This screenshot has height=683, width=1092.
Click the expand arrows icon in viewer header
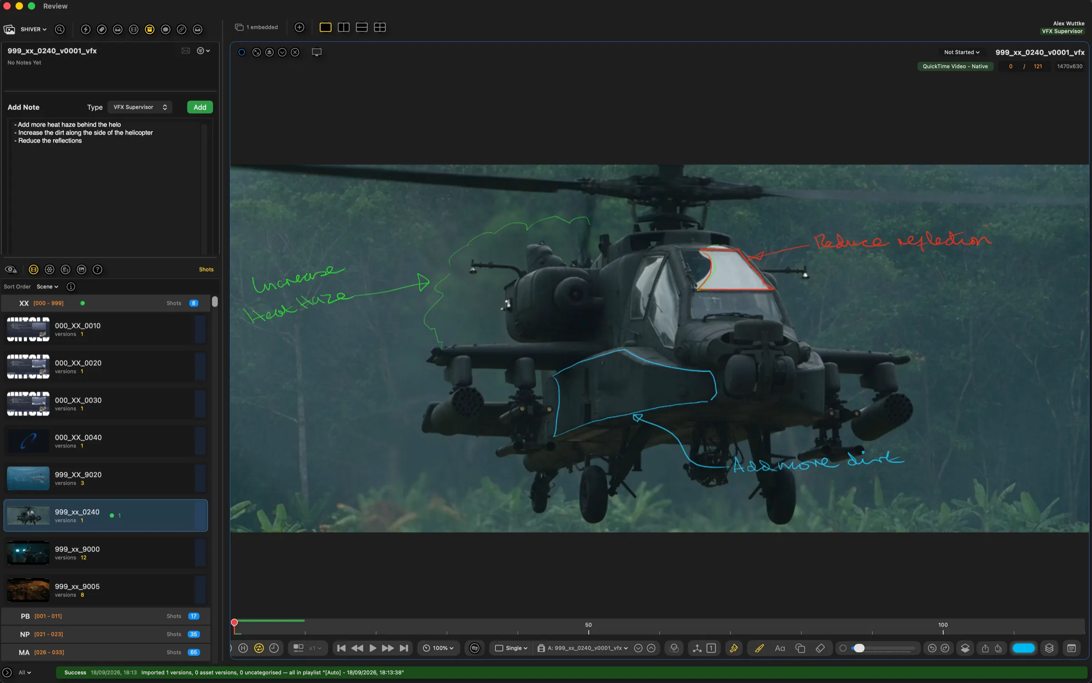tap(257, 52)
